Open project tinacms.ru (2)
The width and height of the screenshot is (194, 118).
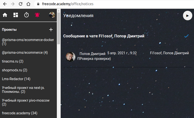tap(13, 61)
